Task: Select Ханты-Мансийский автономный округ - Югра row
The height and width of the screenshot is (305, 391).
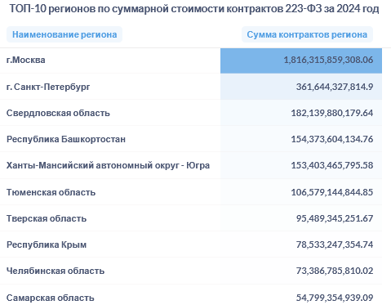Action: pos(191,165)
